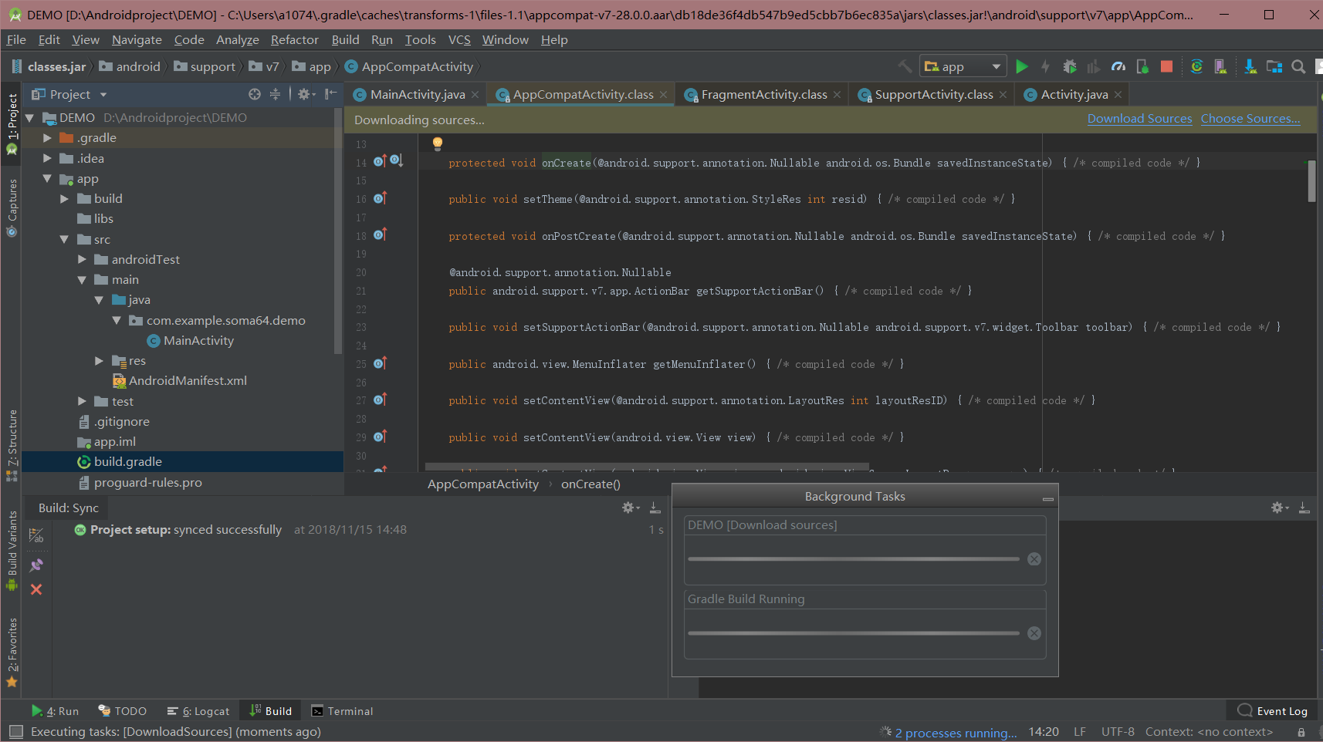
Task: Expand the .gradle folder
Action: point(47,138)
